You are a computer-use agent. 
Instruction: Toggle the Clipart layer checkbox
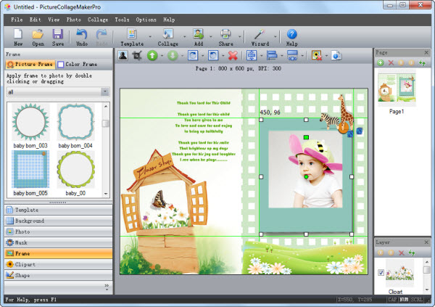[381, 273]
